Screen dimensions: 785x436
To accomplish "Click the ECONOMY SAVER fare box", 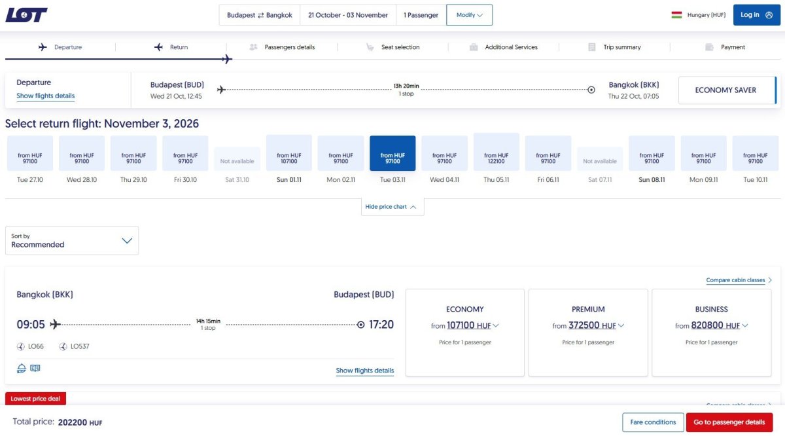I will (726, 90).
